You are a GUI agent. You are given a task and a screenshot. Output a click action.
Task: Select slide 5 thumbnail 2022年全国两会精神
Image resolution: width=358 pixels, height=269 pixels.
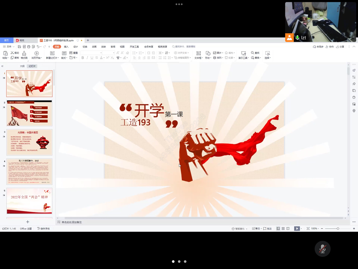click(29, 201)
